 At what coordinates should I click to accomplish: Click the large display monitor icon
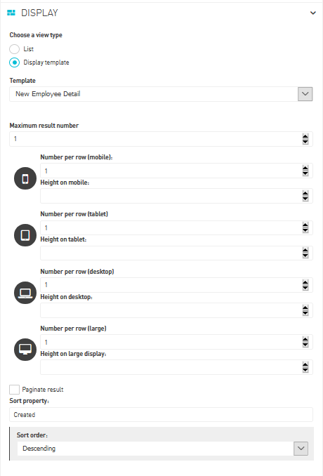tap(25, 350)
